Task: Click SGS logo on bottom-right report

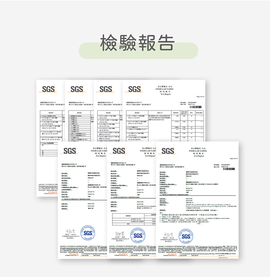Action: 168,151
